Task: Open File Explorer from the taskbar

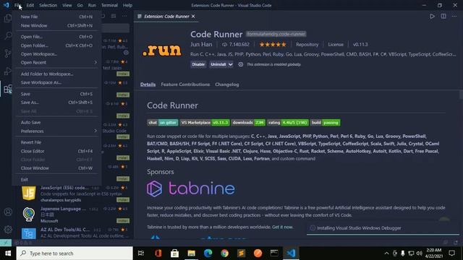Action: pos(191,253)
